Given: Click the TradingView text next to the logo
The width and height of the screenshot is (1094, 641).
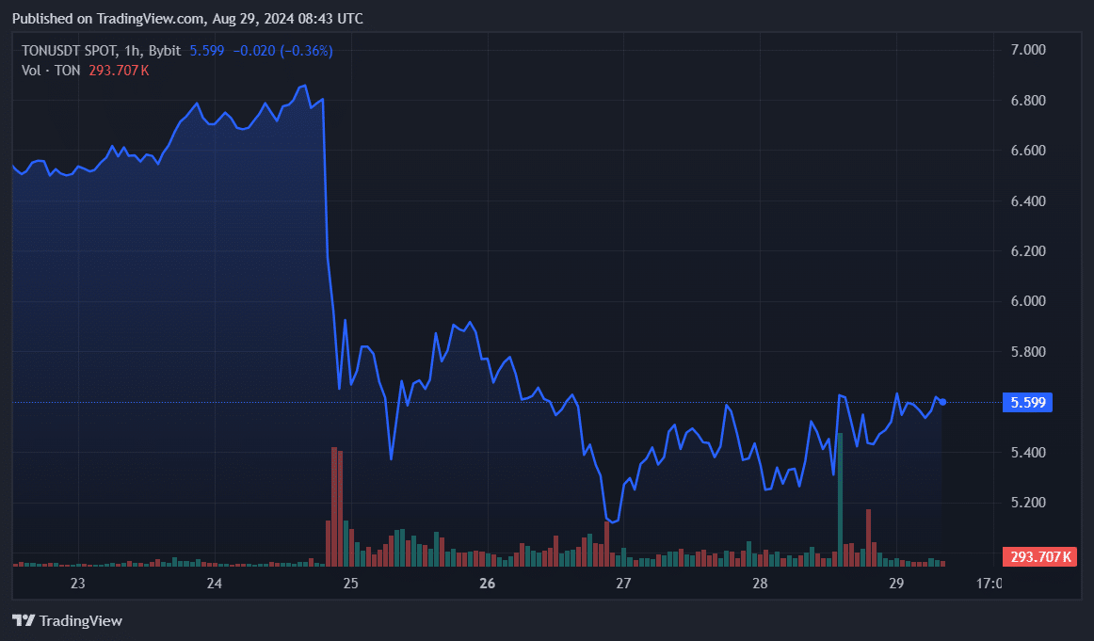Looking at the screenshot, I should click(x=81, y=620).
